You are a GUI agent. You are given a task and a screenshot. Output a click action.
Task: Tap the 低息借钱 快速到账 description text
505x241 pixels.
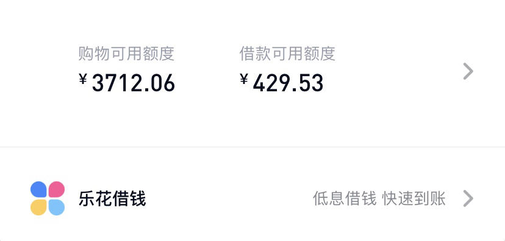[x=379, y=198]
